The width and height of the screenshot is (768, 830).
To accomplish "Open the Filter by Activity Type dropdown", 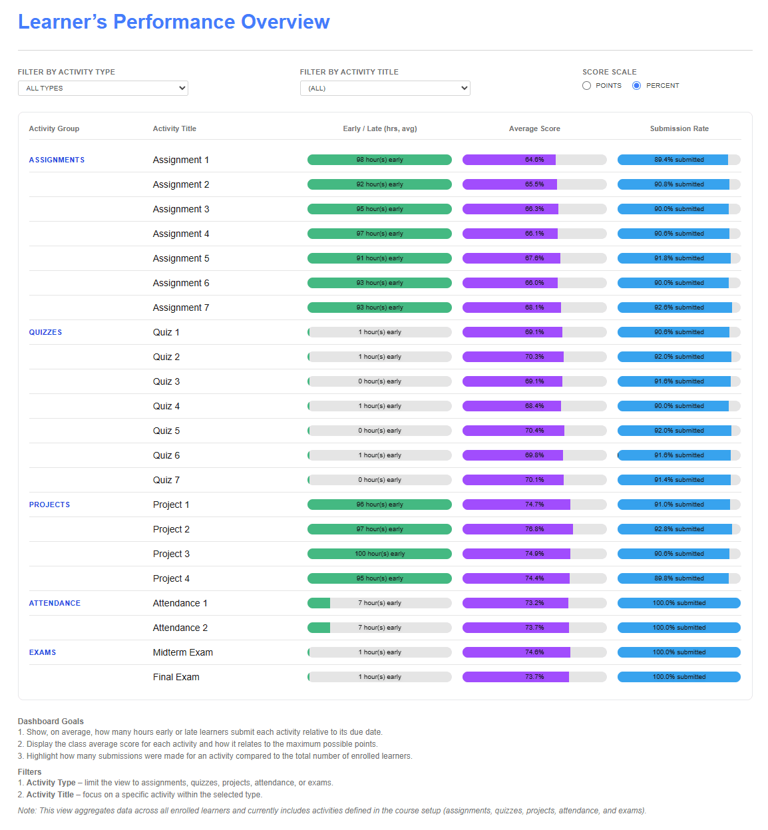I will (x=102, y=88).
